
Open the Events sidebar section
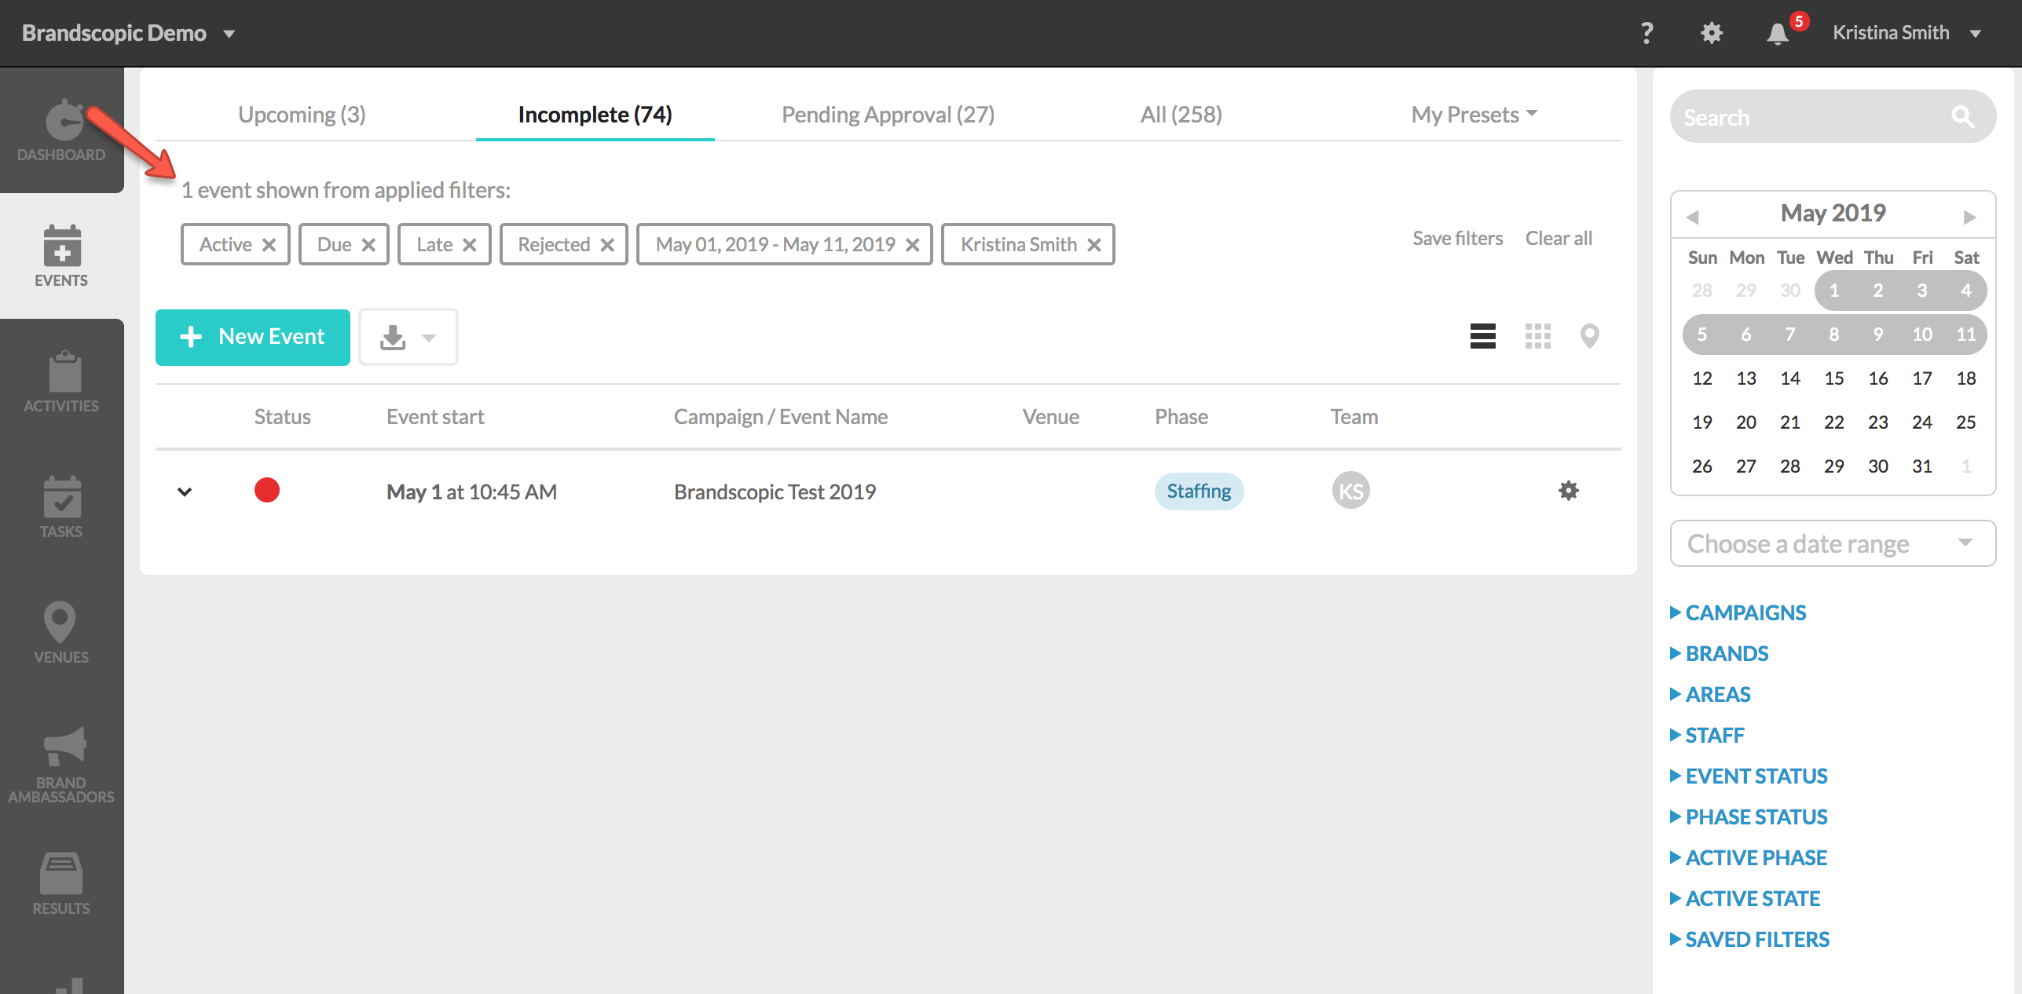(x=61, y=256)
